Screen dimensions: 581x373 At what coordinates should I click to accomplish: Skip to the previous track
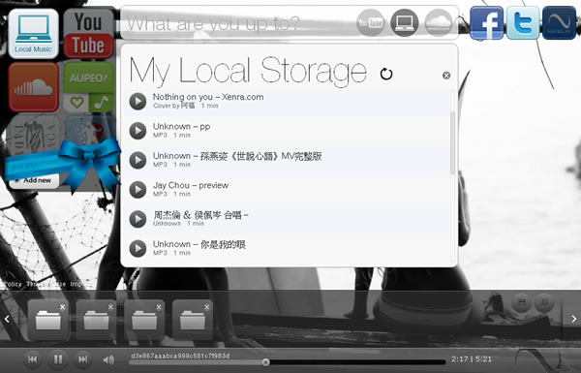(33, 359)
